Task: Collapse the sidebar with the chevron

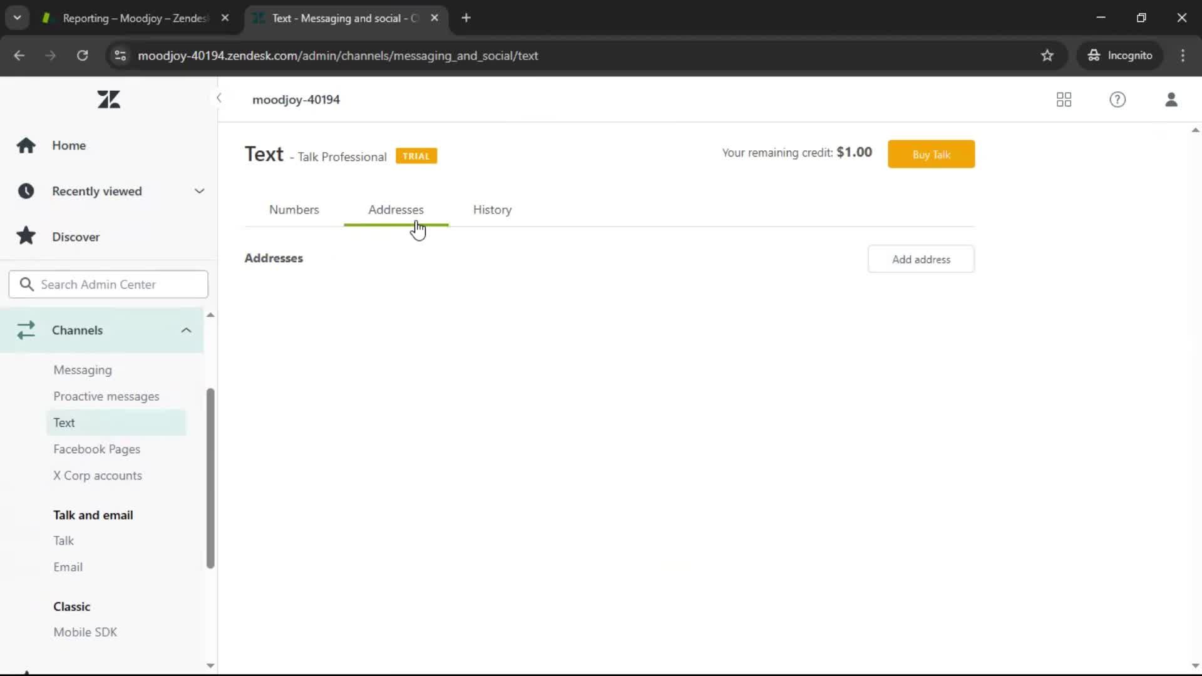Action: tap(218, 98)
